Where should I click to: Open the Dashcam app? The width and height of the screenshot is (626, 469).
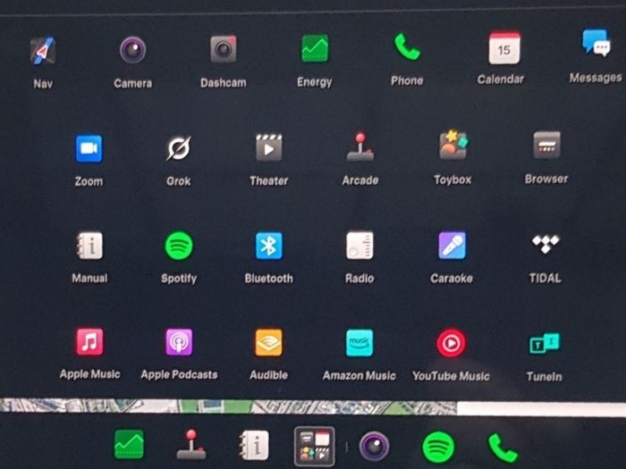point(224,49)
